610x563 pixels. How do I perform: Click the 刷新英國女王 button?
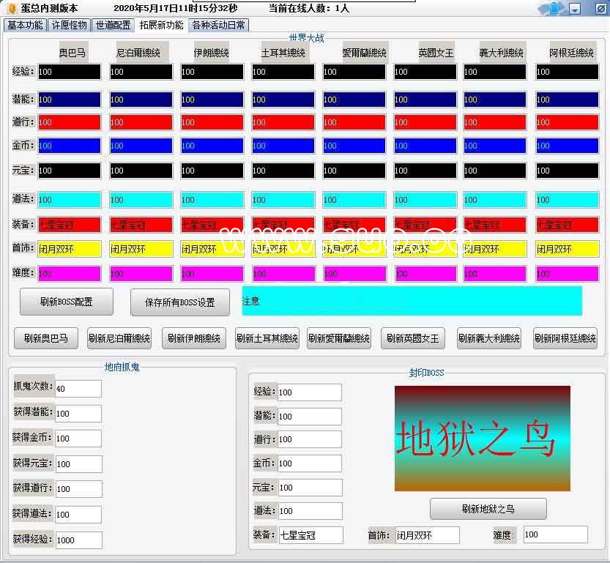pos(414,338)
